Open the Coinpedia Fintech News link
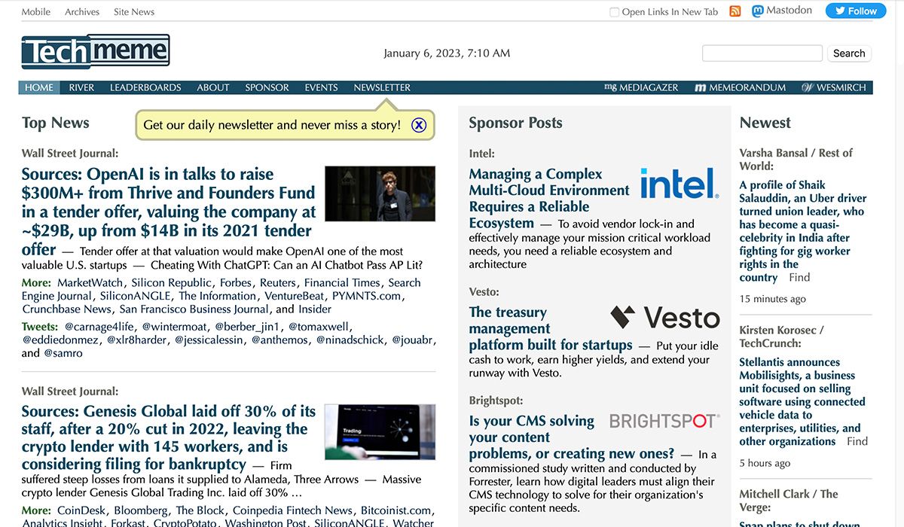The height and width of the screenshot is (527, 904). point(292,510)
